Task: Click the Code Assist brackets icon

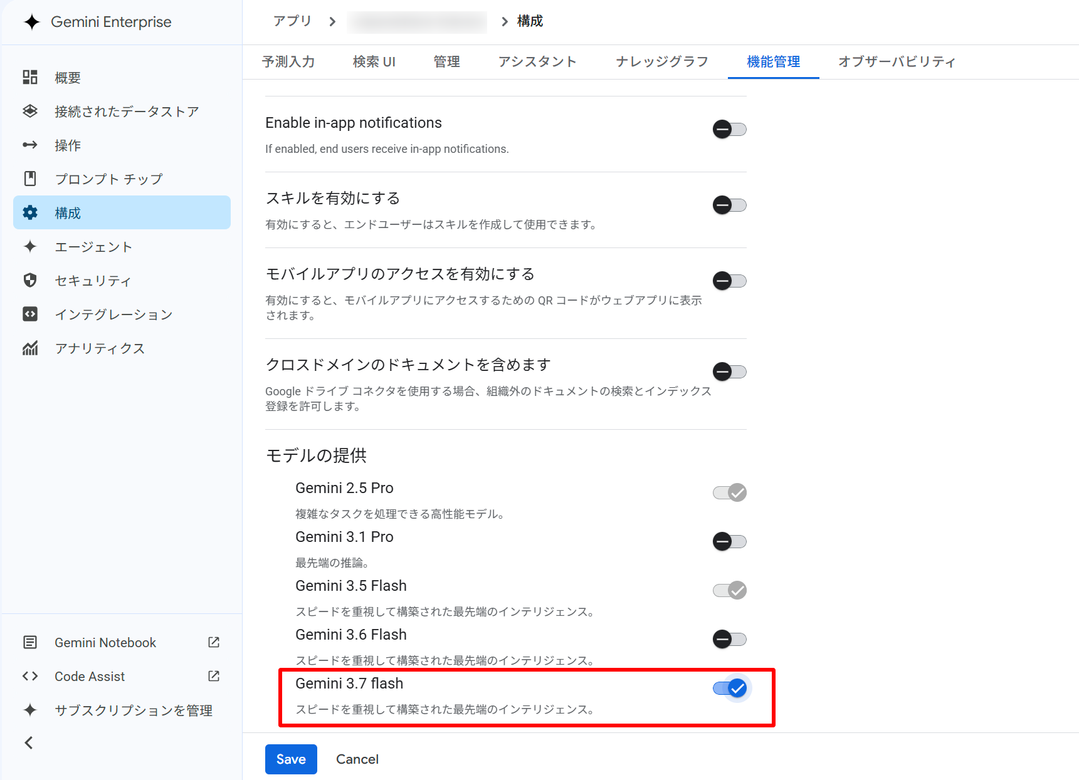Action: coord(30,676)
